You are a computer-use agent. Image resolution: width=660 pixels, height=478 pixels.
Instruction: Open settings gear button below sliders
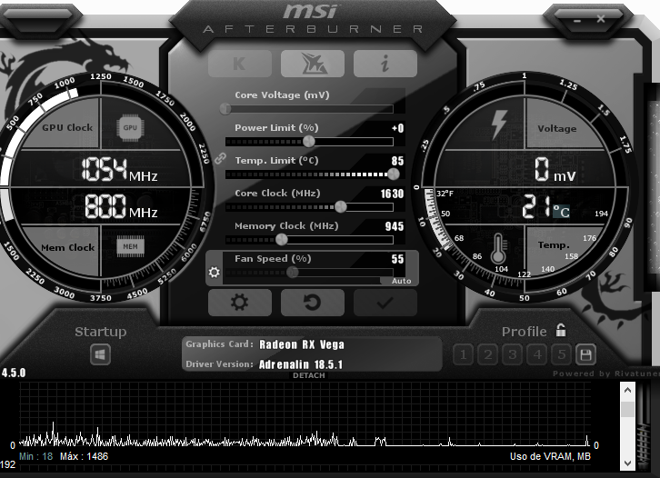coord(240,302)
